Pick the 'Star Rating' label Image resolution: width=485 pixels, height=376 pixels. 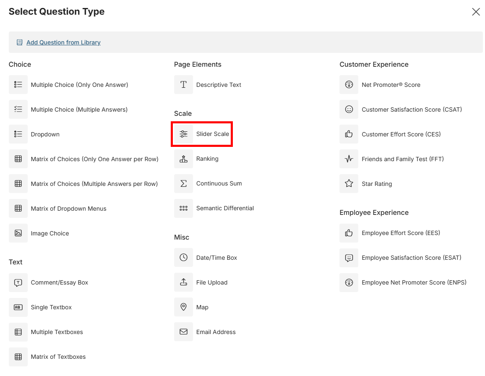click(x=377, y=184)
